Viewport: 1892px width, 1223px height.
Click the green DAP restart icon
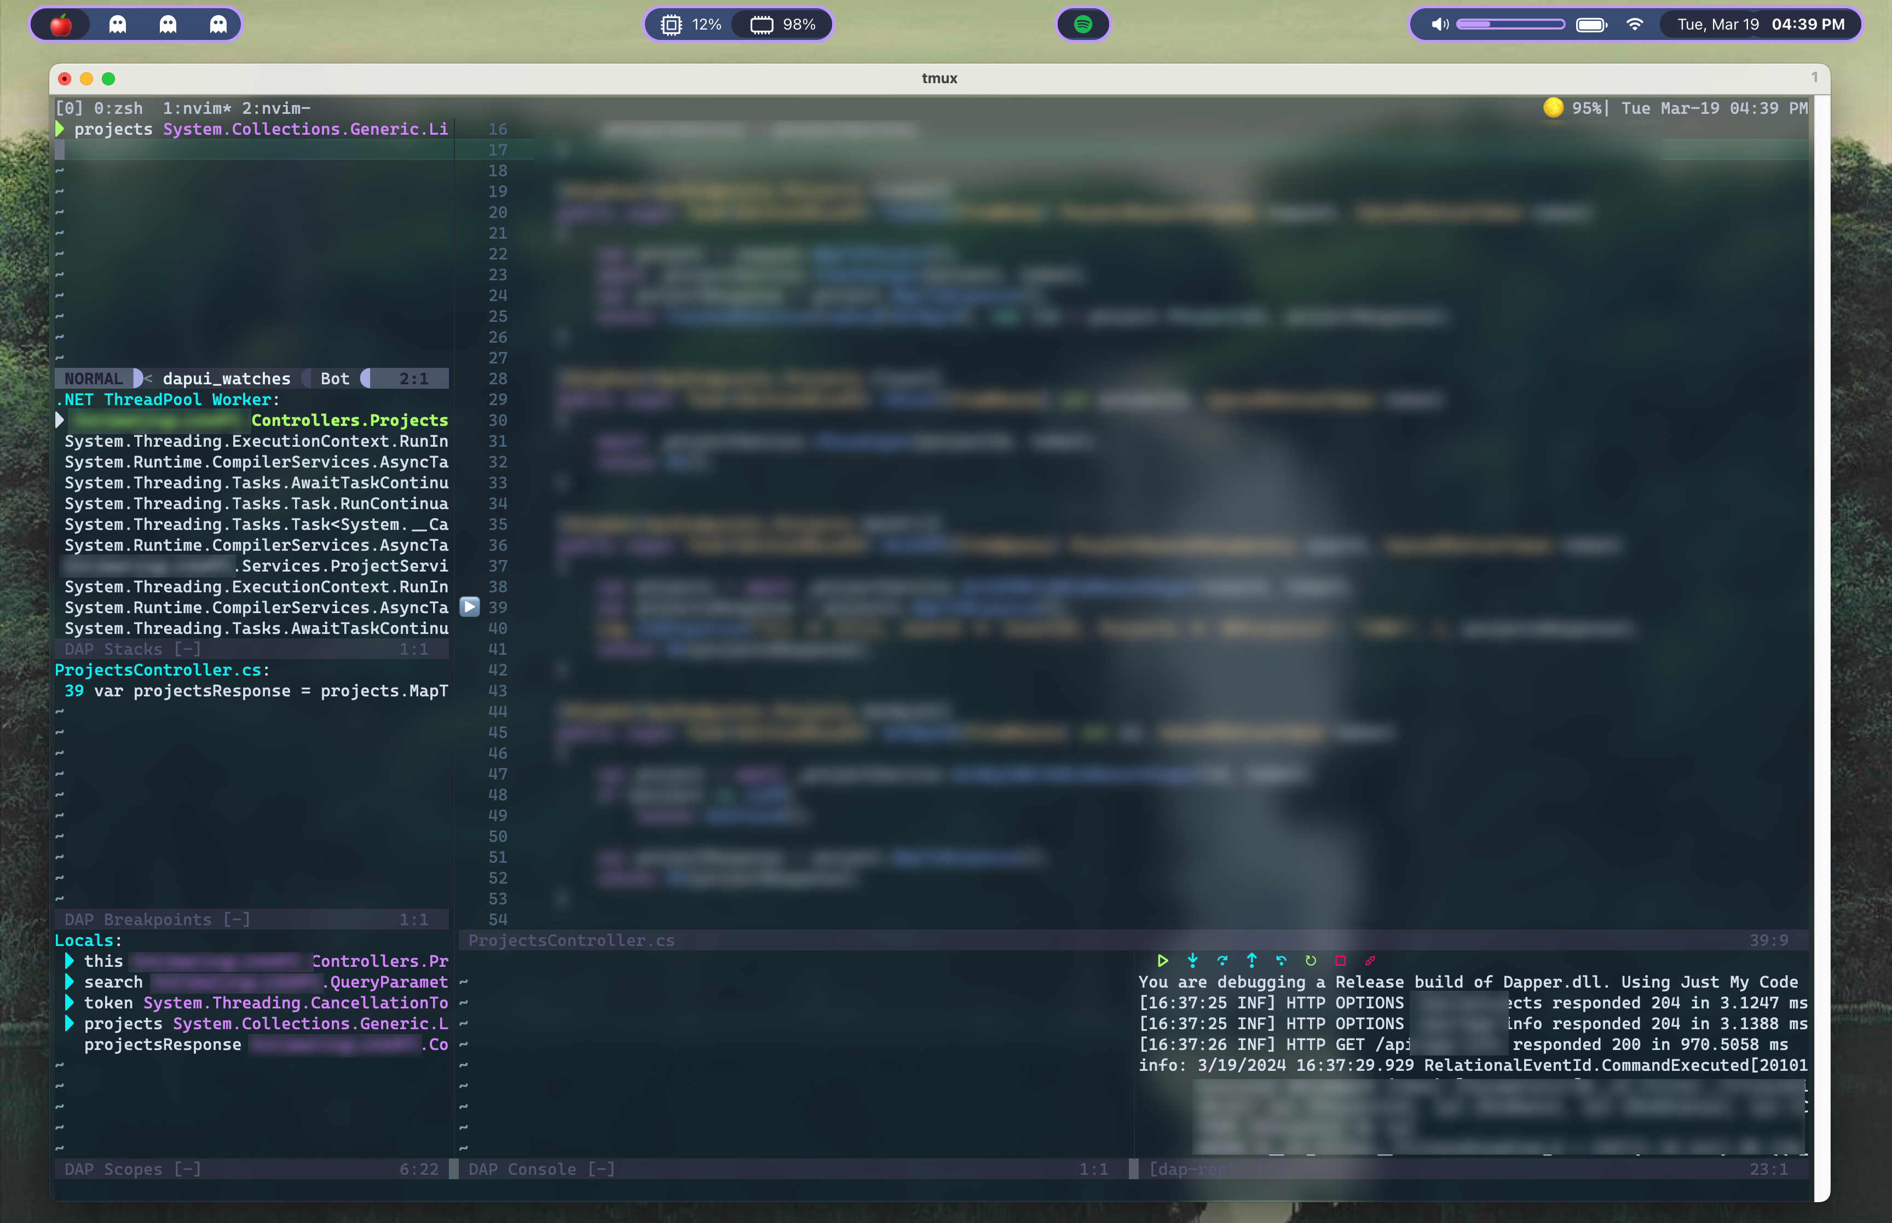pos(1311,961)
